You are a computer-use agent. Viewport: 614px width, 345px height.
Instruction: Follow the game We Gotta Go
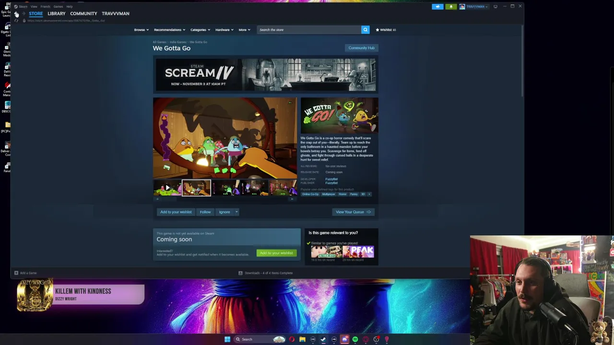(x=205, y=212)
